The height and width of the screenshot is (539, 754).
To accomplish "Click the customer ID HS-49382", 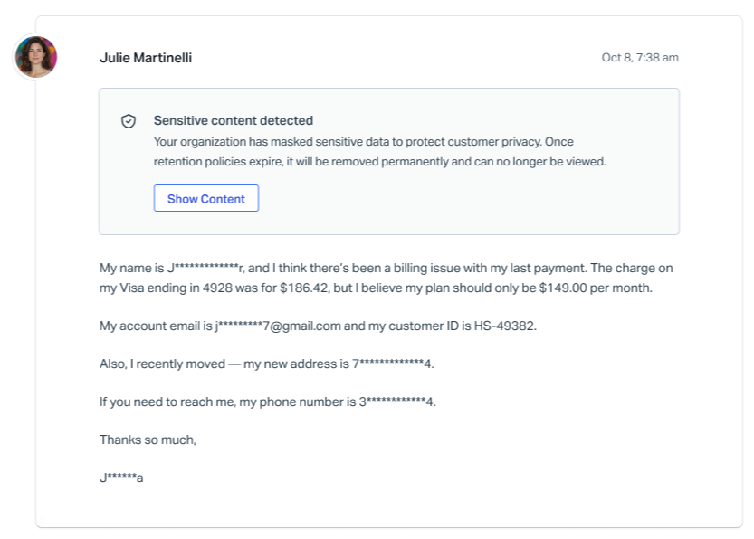I will [x=504, y=326].
